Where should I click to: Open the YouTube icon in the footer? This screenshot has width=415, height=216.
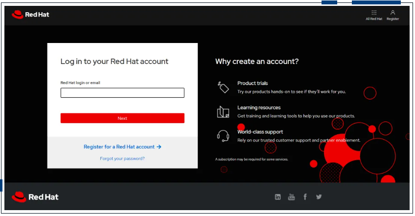click(x=291, y=197)
